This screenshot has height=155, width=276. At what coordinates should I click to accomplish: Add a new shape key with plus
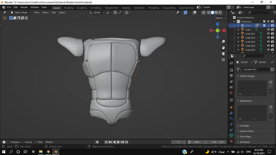pos(271,107)
